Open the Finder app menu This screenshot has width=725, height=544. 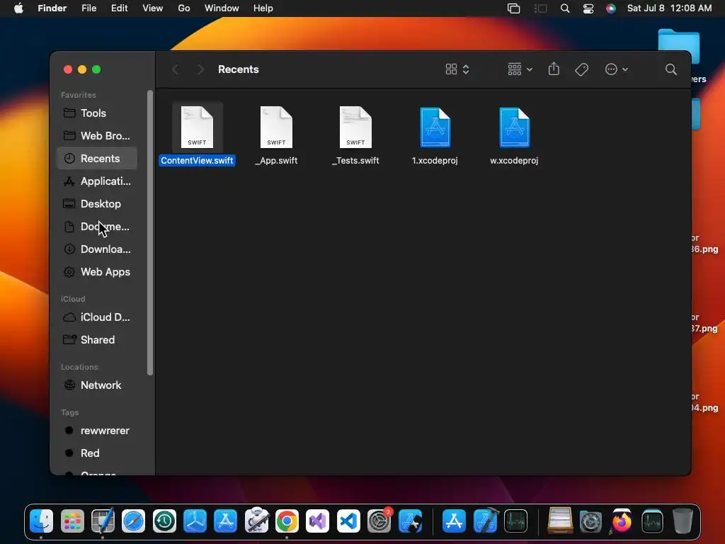[x=52, y=8]
